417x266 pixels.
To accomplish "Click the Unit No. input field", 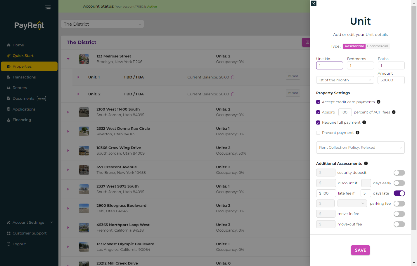I will coord(330,66).
